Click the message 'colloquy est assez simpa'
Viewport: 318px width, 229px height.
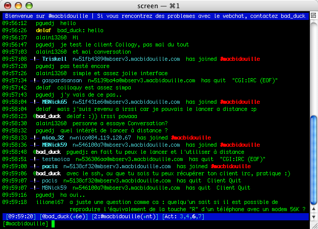click(94, 88)
